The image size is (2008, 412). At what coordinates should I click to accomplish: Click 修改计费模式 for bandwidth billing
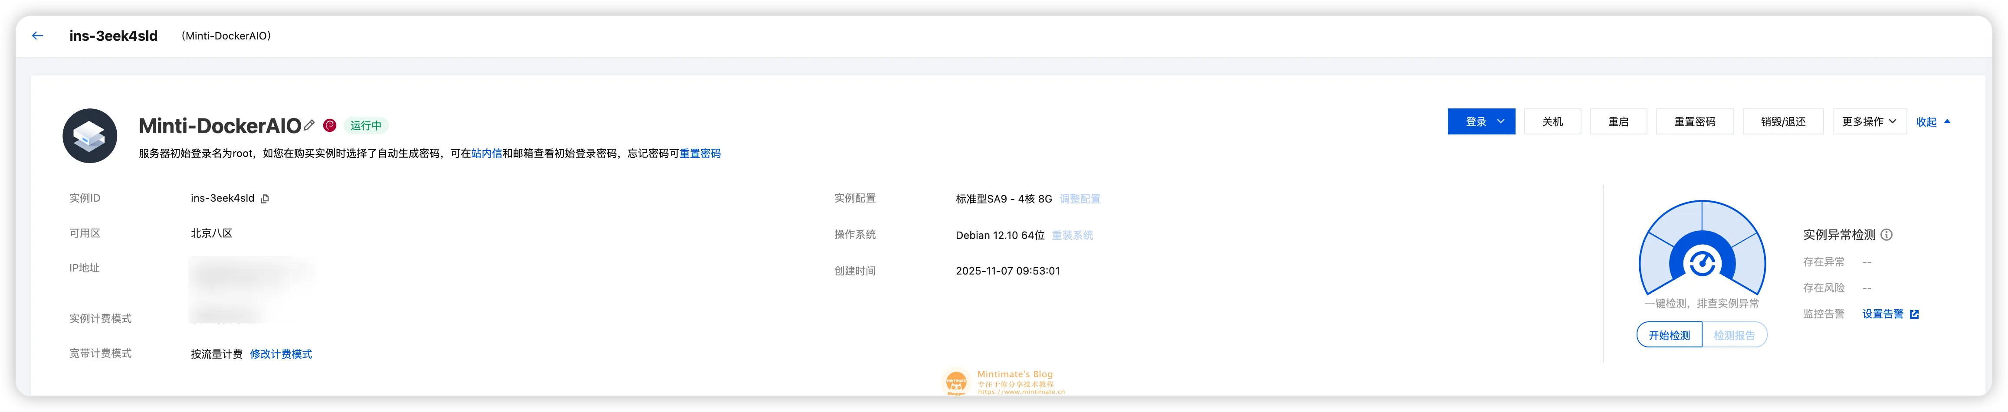(281, 353)
